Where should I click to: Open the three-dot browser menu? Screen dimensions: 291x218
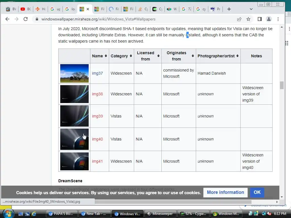click(278, 19)
